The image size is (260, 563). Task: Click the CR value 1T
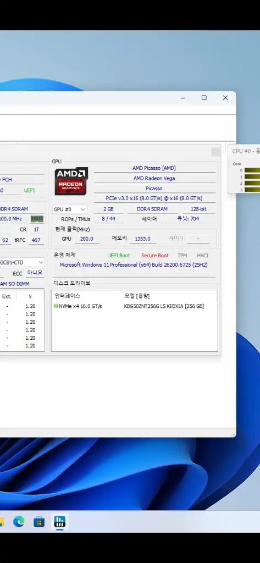click(37, 229)
